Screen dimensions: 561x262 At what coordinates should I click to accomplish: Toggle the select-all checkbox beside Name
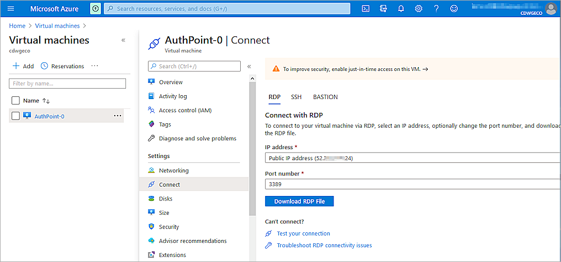pyautogui.click(x=15, y=101)
